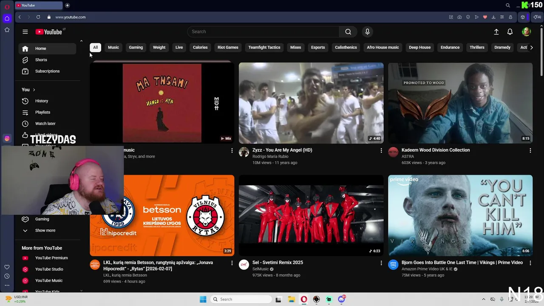Screen dimensions: 544x306
Task: Show hidden system tray icons
Action: [483, 299]
